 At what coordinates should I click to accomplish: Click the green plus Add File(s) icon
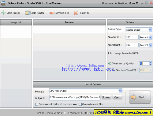tap(3, 13)
